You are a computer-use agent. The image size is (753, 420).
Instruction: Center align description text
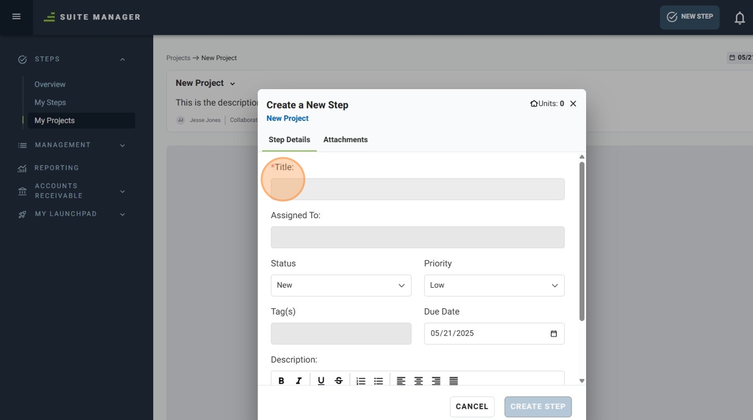click(x=419, y=381)
